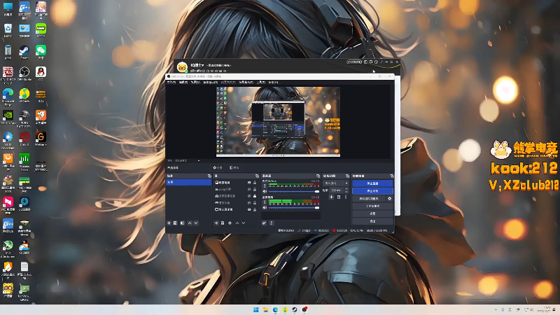Toggle lock on the display capture source
The height and width of the screenshot is (315, 560).
click(x=255, y=209)
